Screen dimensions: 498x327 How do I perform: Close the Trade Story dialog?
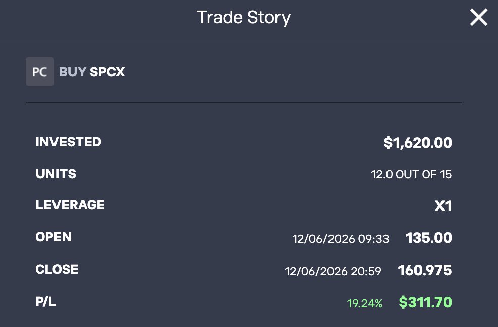click(479, 17)
